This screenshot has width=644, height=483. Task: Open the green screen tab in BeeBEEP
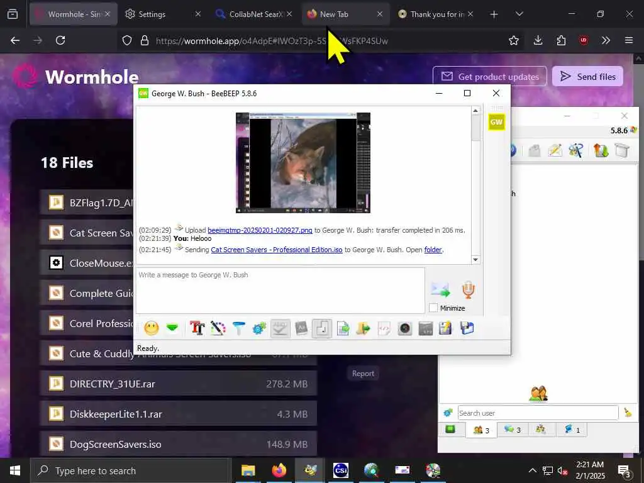450,429
